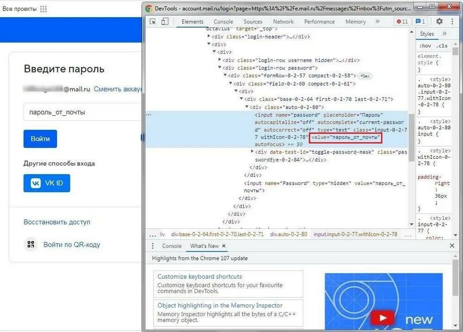This screenshot has width=463, height=332.
Task: Collapse the formRow-0-2-57 div
Action: tap(225, 75)
